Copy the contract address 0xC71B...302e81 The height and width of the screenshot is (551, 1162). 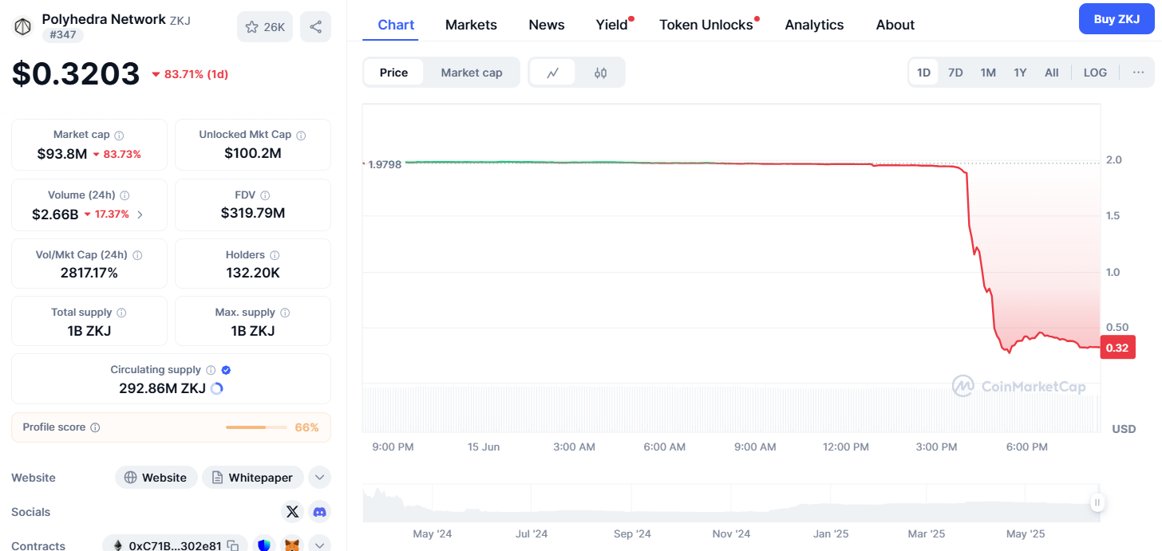click(232, 545)
